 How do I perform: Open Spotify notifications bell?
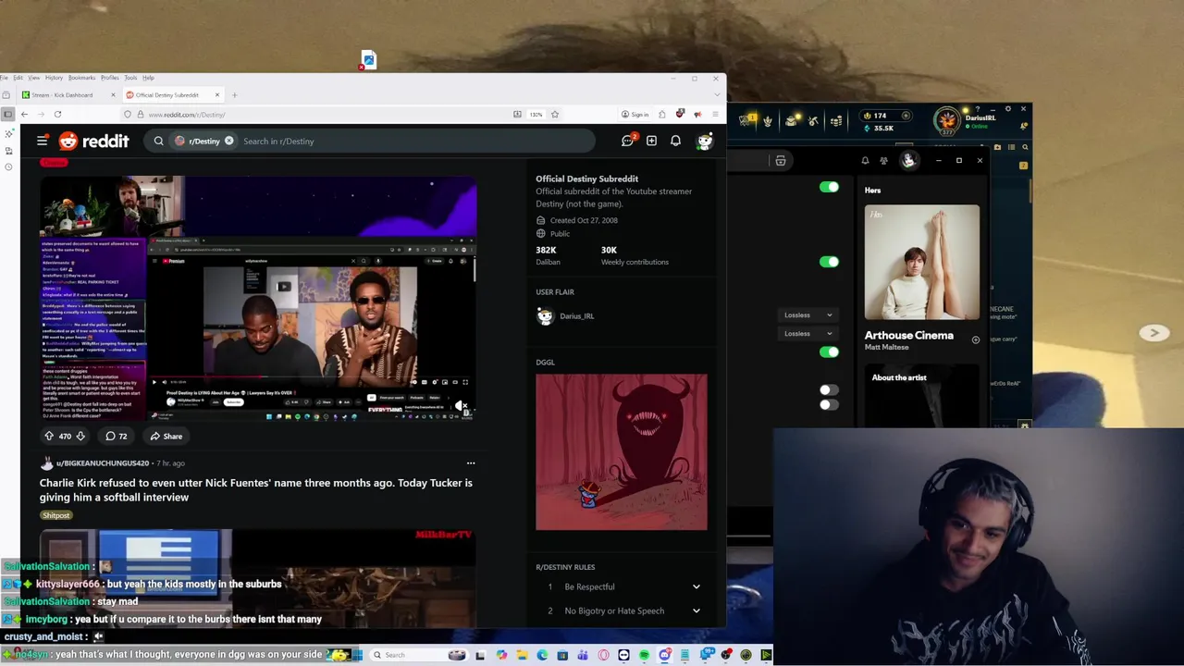click(865, 160)
